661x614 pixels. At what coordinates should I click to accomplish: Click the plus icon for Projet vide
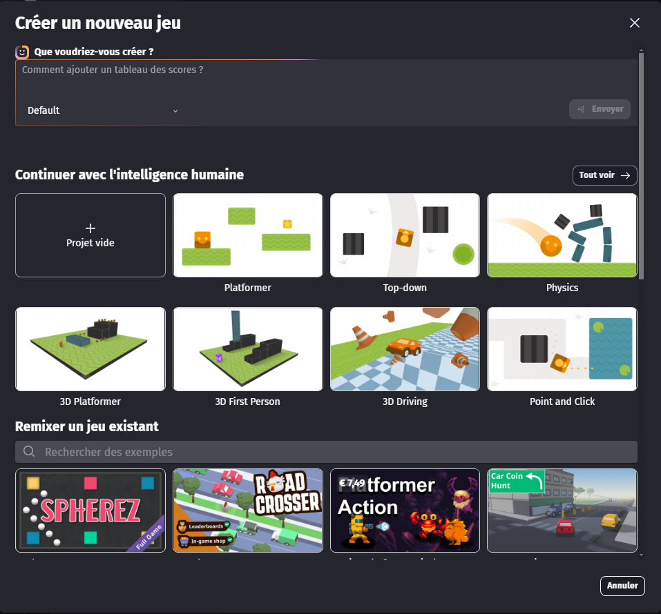pos(90,228)
